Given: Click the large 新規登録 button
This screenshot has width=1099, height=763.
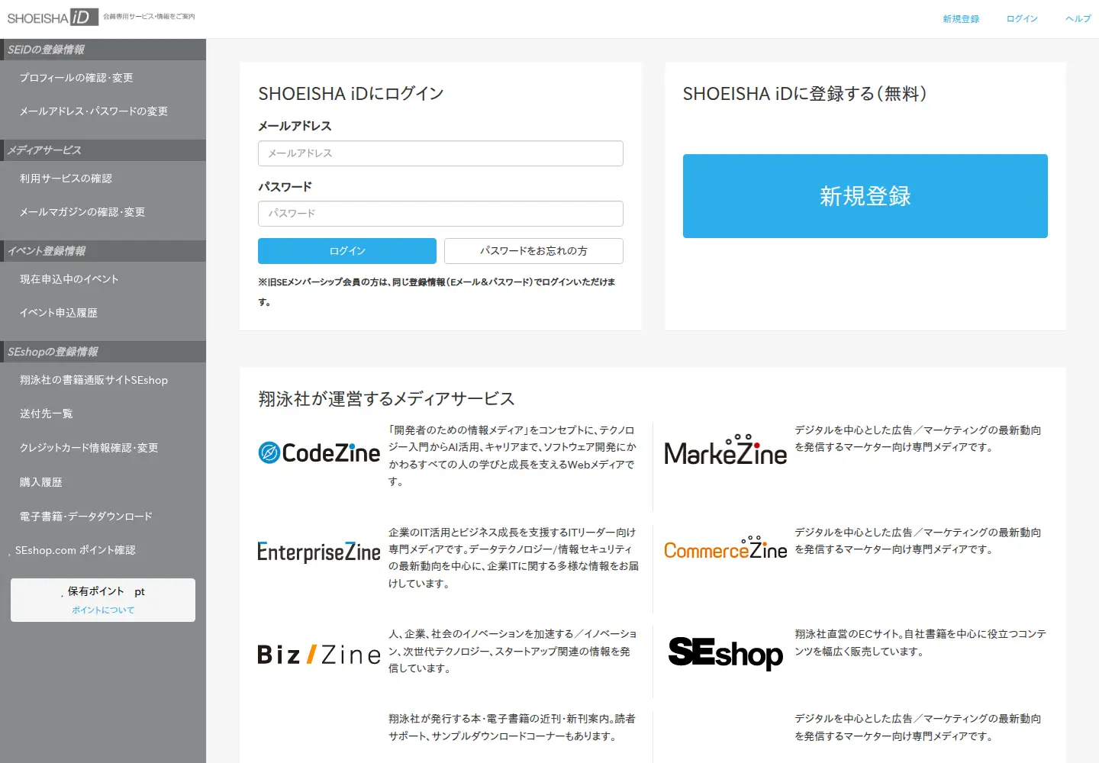Looking at the screenshot, I should click(865, 196).
